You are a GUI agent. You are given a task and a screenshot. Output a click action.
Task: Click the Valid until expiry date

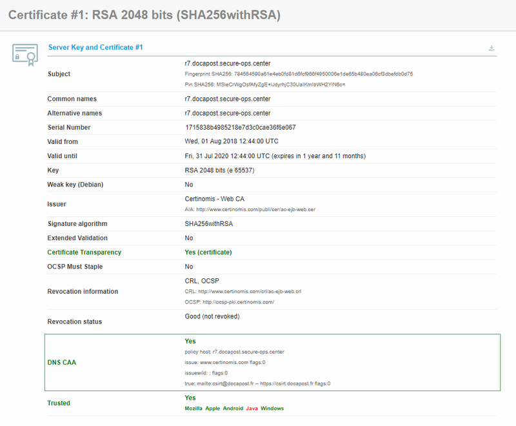click(x=275, y=156)
